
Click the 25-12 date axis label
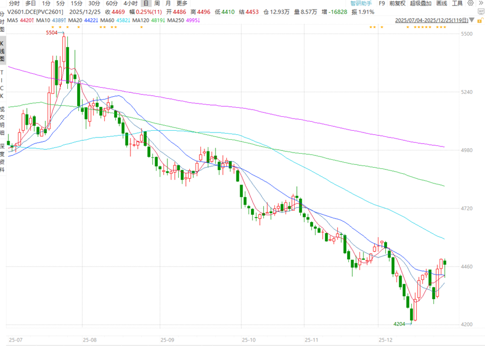(x=385, y=340)
